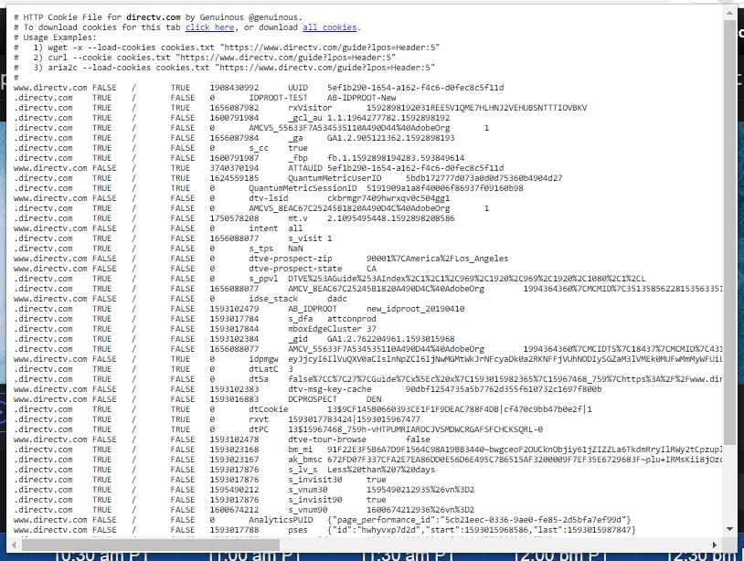Click the value 'dadc'

[337, 299]
